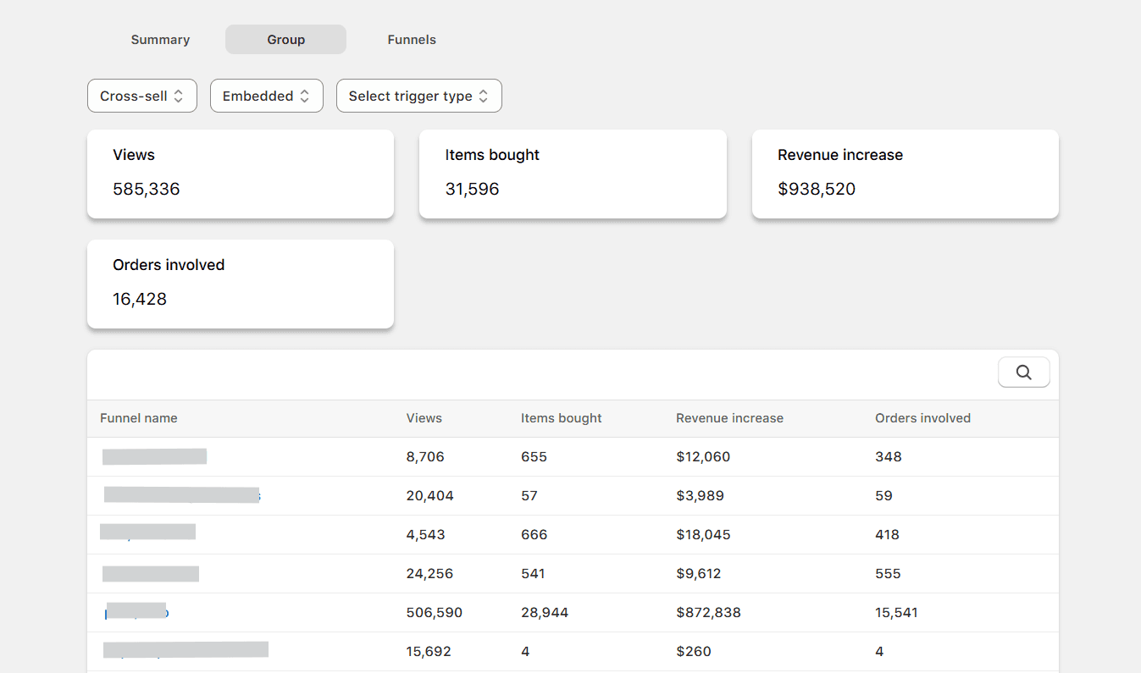
Task: Open the Cross-sell filter dropdown
Action: 141,96
